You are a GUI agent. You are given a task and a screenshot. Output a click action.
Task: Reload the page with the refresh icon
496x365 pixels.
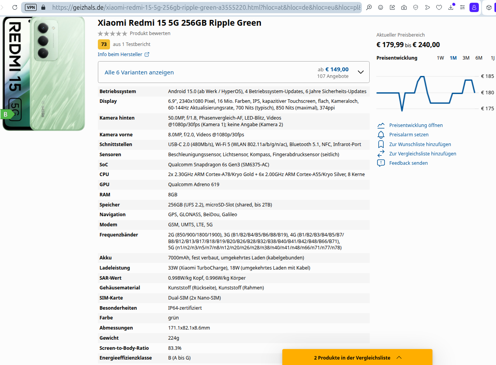point(15,7)
